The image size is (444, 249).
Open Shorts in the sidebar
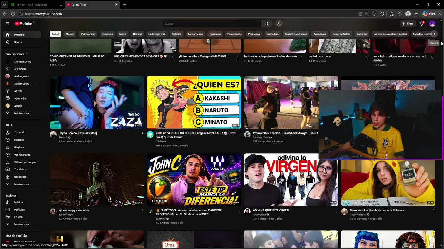tap(22, 42)
